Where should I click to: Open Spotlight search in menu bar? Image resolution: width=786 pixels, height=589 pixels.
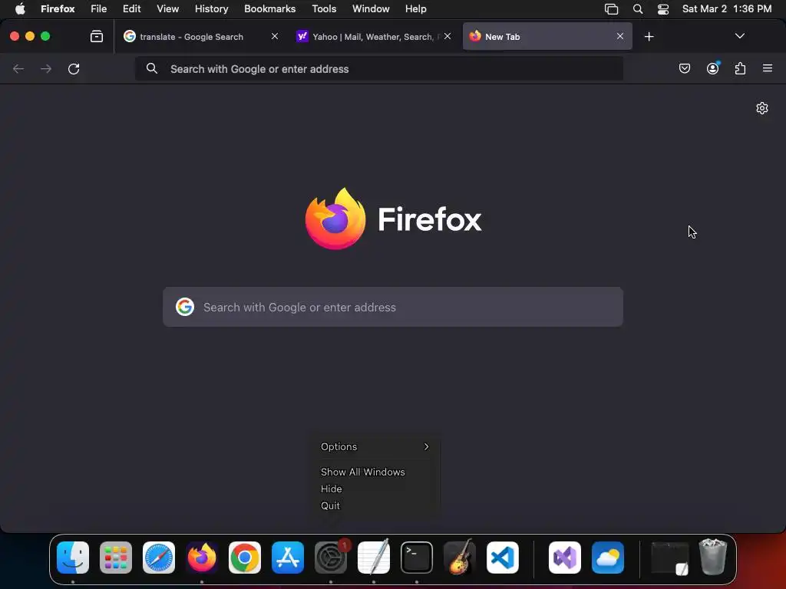click(638, 9)
